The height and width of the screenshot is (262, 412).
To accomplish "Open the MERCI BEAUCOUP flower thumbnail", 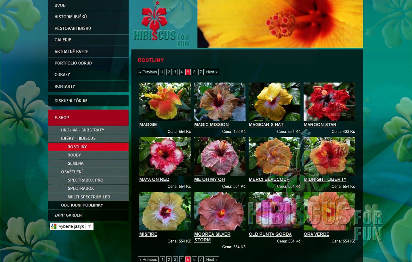I will (275, 156).
